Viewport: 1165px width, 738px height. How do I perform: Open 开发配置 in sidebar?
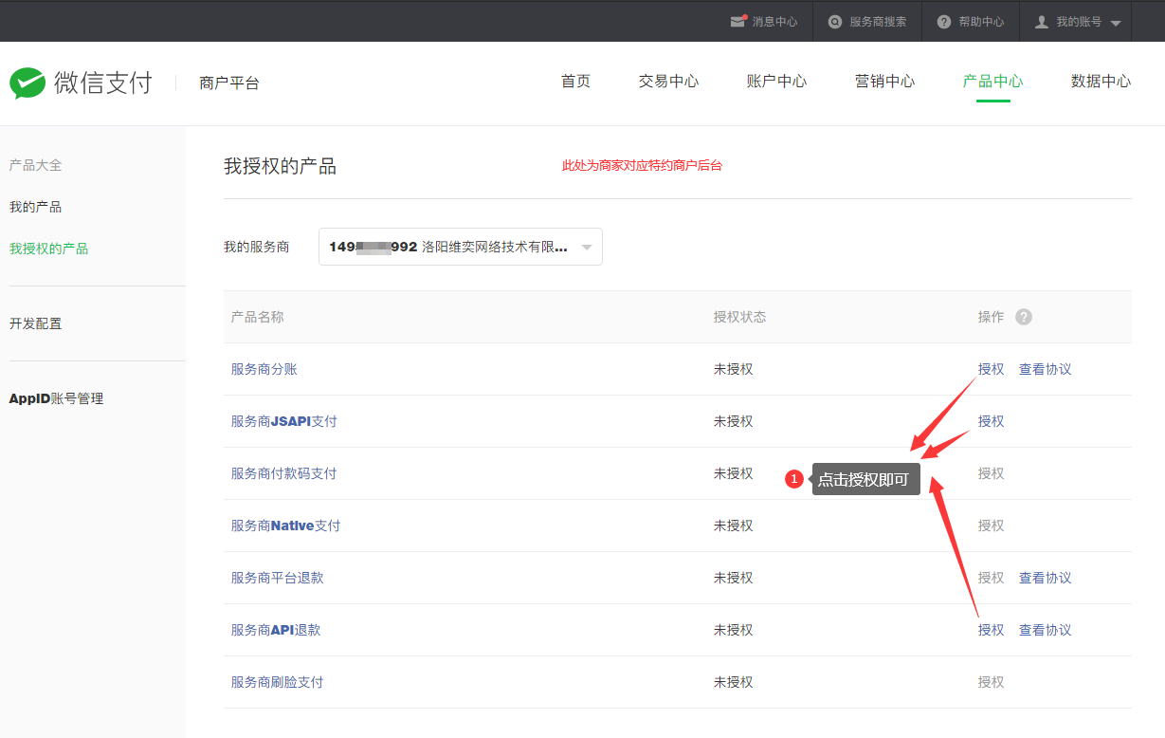pos(35,323)
